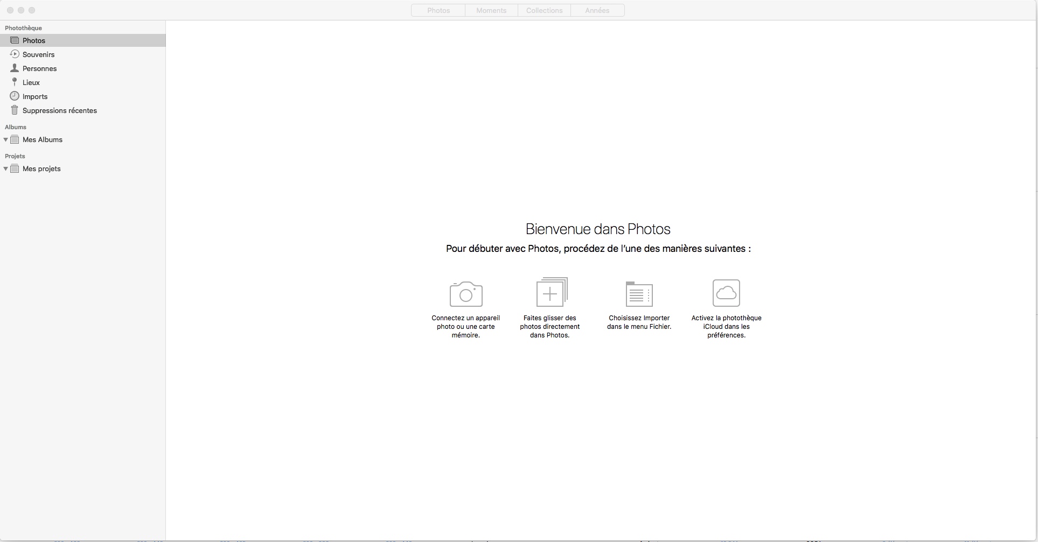Click the 'Pour débuter avec Photos' subtitle

[x=598, y=249]
